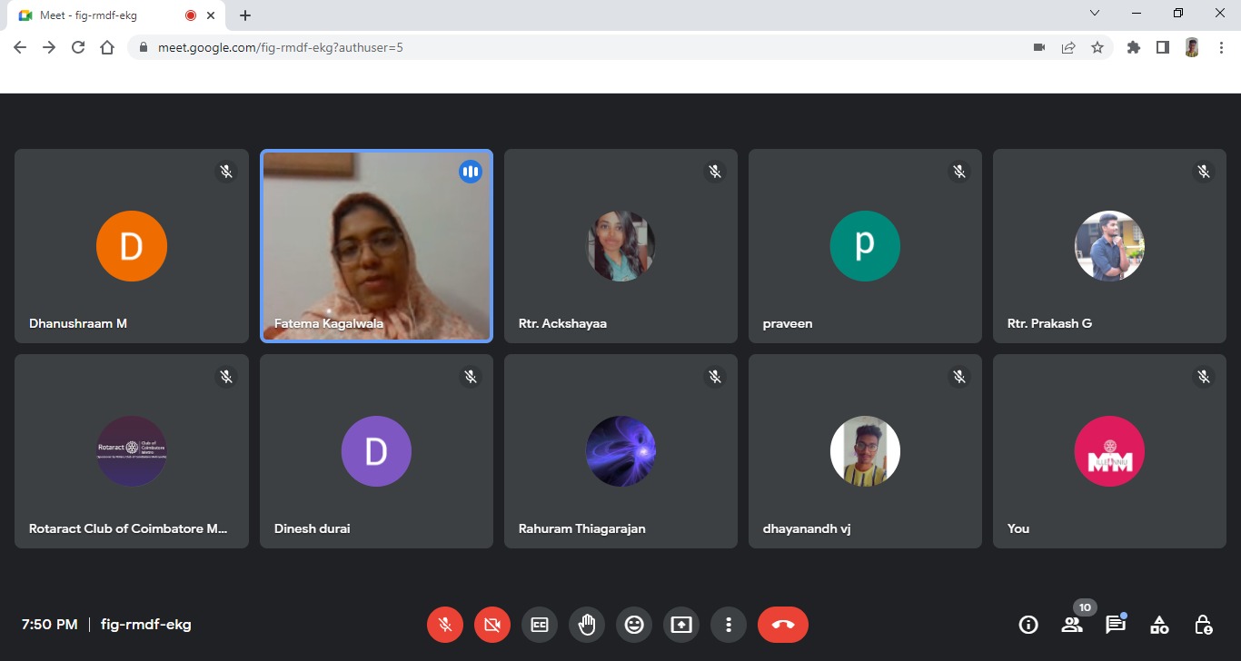Viewport: 1241px width, 661px height.
Task: Click the Present now screen share icon
Action: tap(681, 625)
